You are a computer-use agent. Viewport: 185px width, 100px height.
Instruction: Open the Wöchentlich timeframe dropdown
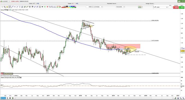[120, 7]
